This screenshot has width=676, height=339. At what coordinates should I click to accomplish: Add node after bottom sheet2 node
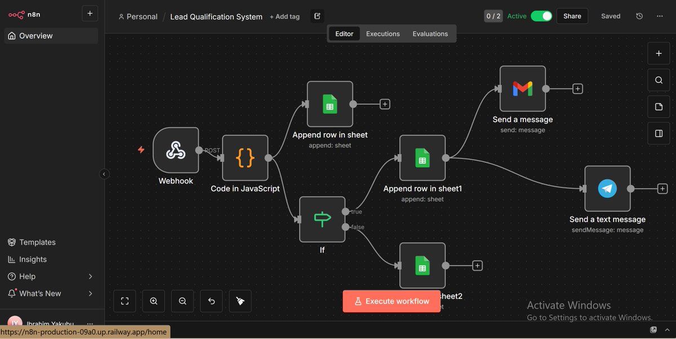pyautogui.click(x=477, y=265)
